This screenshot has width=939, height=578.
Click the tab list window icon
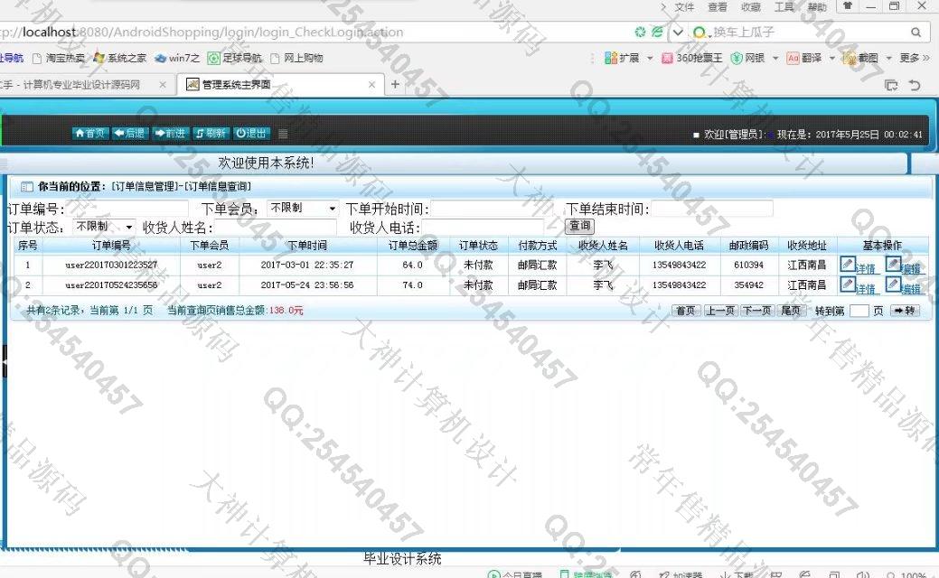(891, 85)
